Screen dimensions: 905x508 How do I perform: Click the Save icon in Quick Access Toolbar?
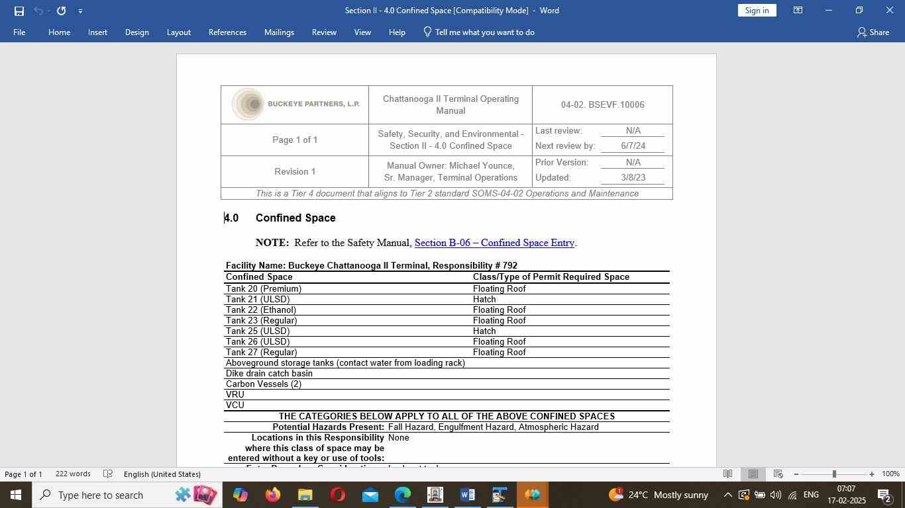click(x=19, y=11)
